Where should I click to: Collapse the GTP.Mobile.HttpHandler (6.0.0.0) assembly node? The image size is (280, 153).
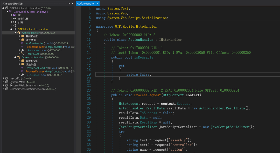tap(3, 8)
